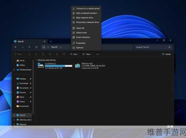The width and height of the screenshot is (186, 138).
Task: Open the New dropdown button
Action: pyautogui.click(x=19, y=54)
